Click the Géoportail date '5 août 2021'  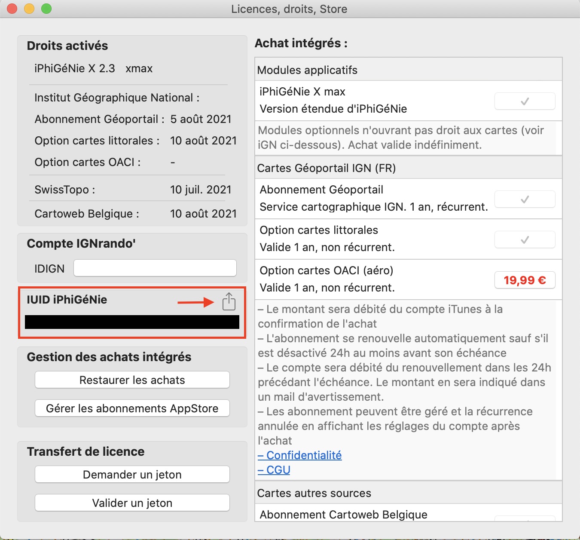(201, 119)
